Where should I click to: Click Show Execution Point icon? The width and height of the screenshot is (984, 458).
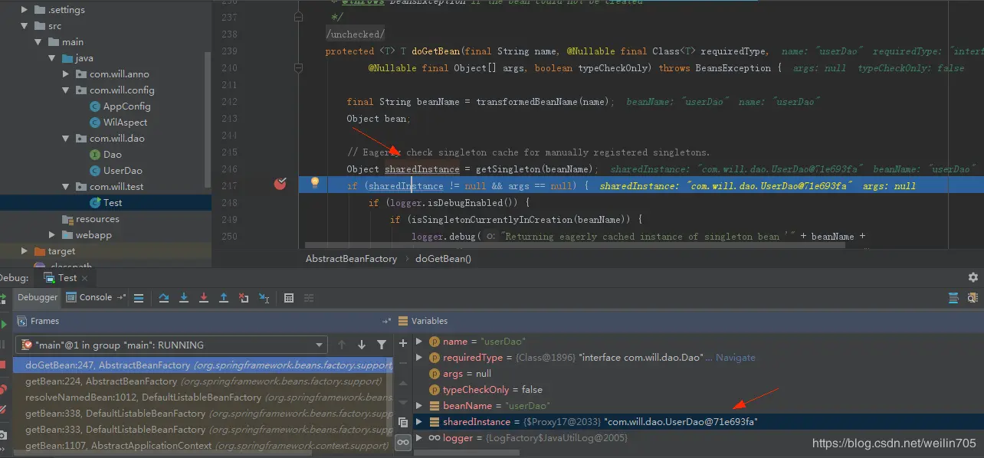coord(139,298)
